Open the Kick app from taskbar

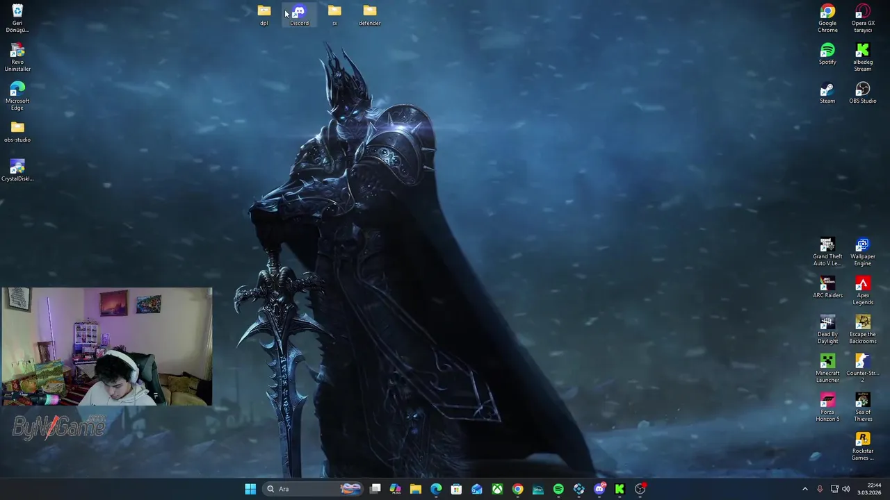coord(620,489)
